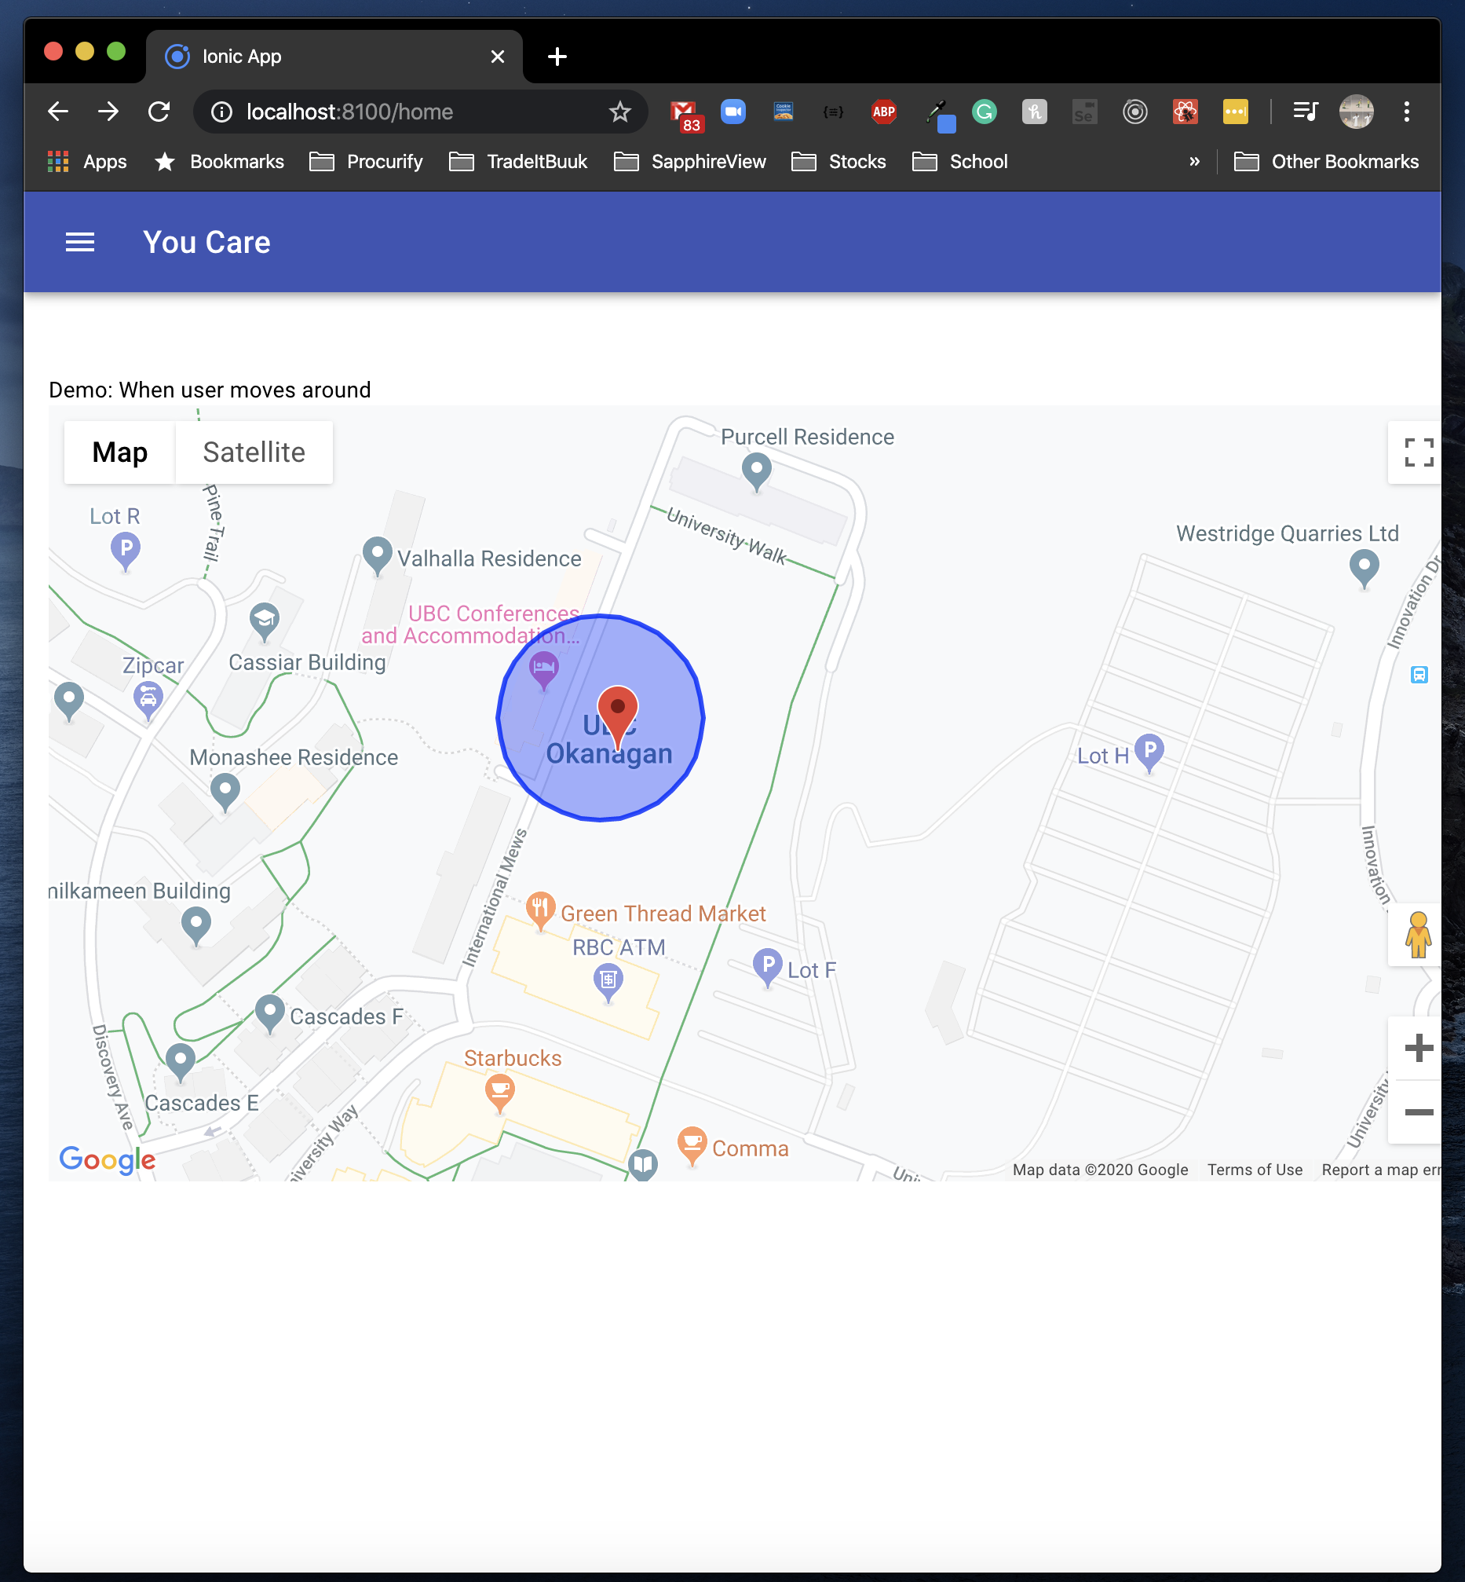The height and width of the screenshot is (1582, 1465).
Task: Click the Monashee Residence pin
Action: point(225,793)
